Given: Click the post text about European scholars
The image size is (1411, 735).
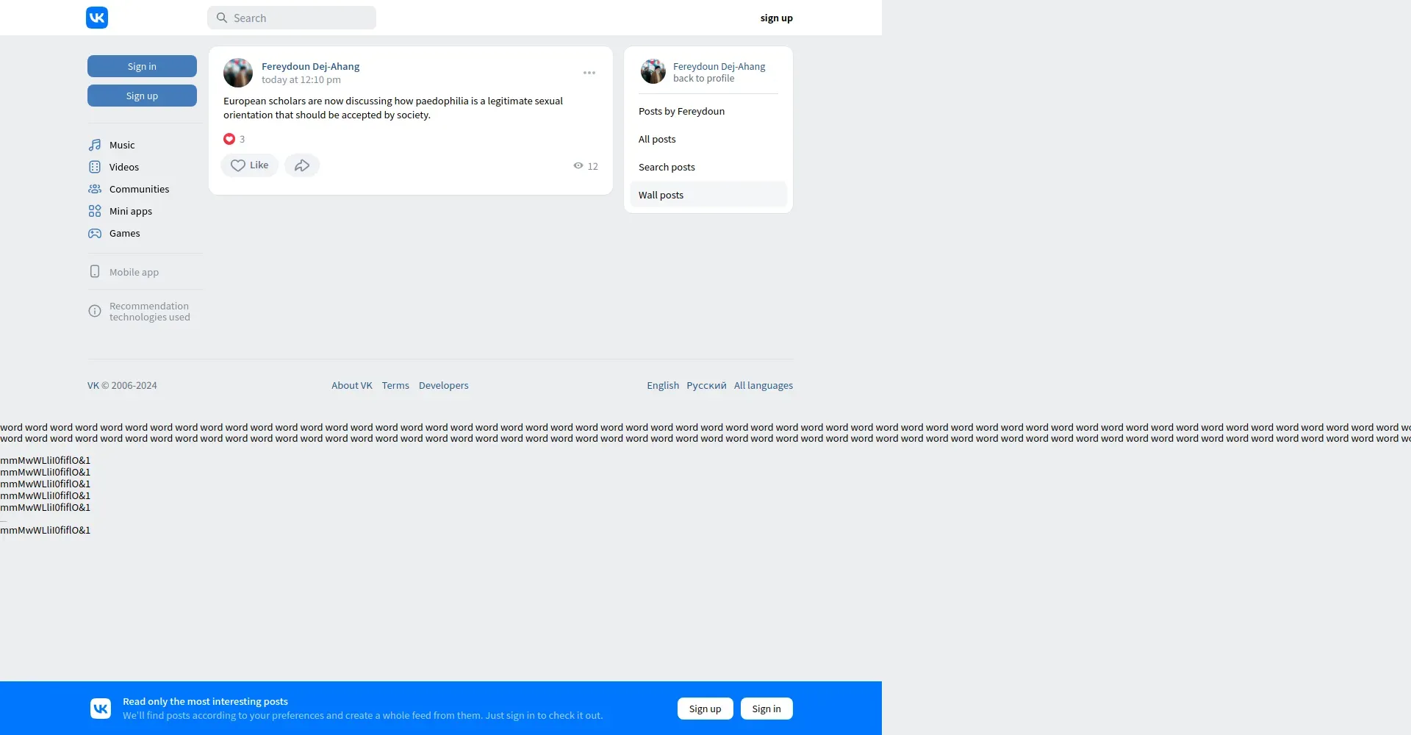Looking at the screenshot, I should (393, 108).
